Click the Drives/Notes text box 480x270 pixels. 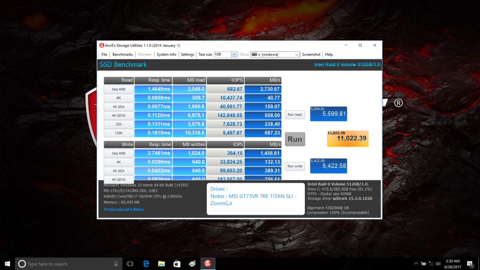coord(255,199)
